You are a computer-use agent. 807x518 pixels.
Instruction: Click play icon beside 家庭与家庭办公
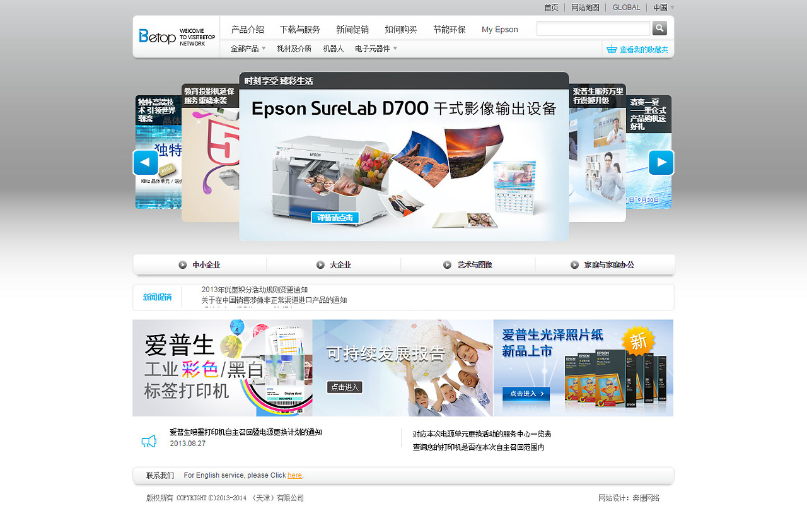point(574,265)
